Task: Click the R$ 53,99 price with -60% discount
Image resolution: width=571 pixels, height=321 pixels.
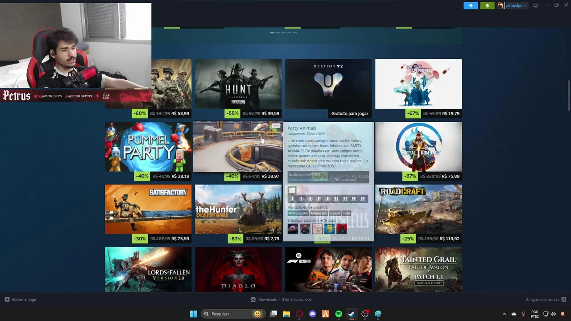Action: [x=180, y=114]
